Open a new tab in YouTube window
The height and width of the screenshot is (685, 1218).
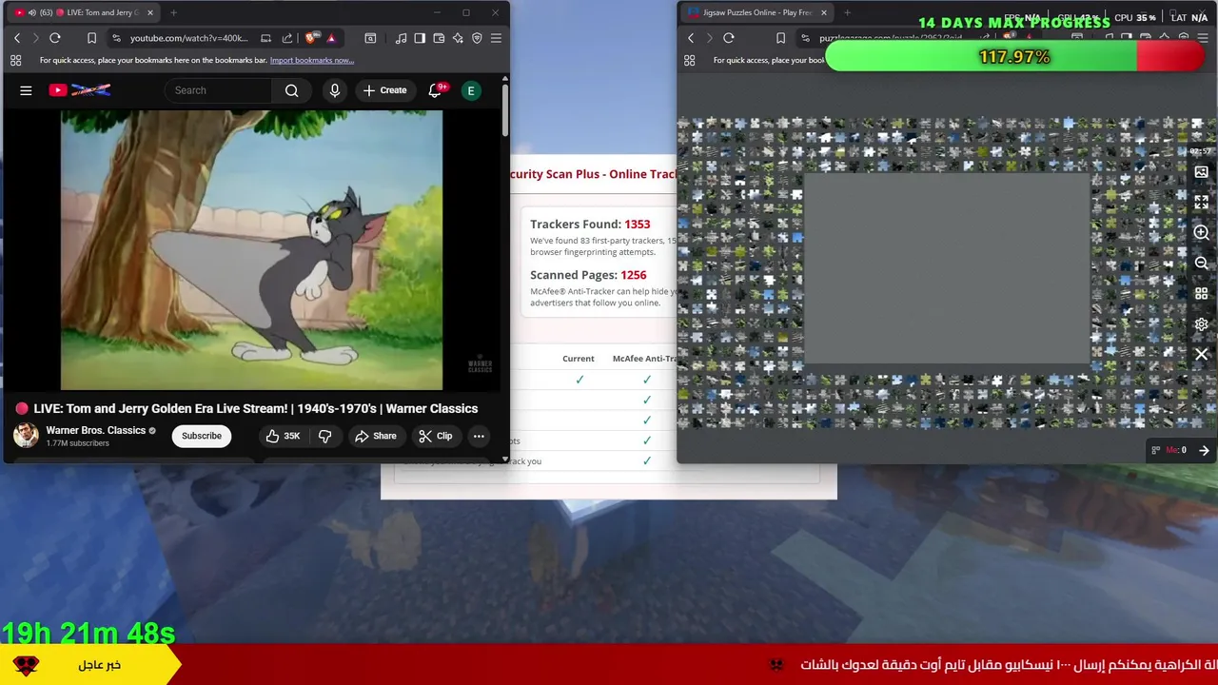[x=173, y=12]
